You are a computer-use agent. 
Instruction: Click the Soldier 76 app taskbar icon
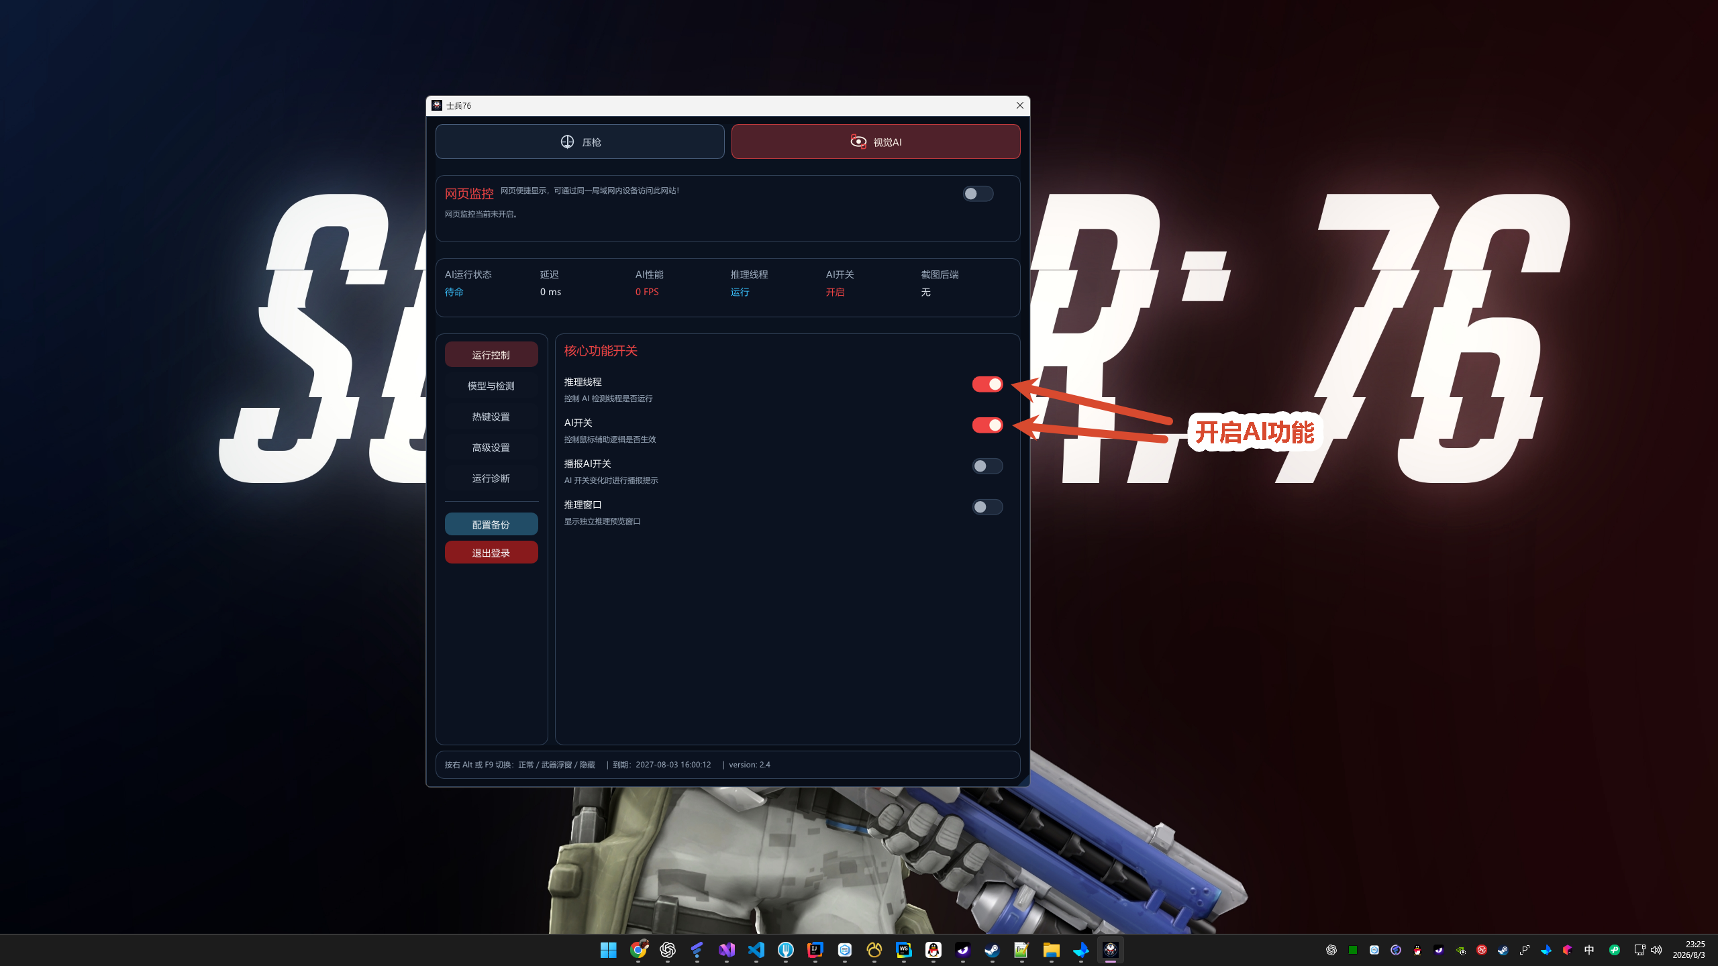tap(1111, 950)
